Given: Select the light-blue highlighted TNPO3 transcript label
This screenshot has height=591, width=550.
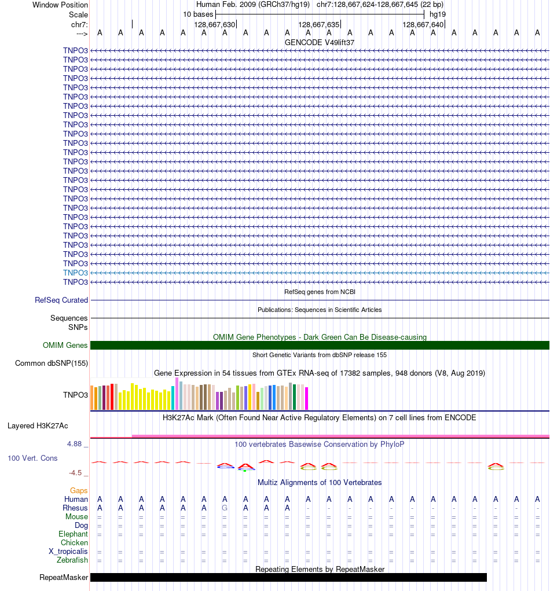Looking at the screenshot, I should coord(75,273).
